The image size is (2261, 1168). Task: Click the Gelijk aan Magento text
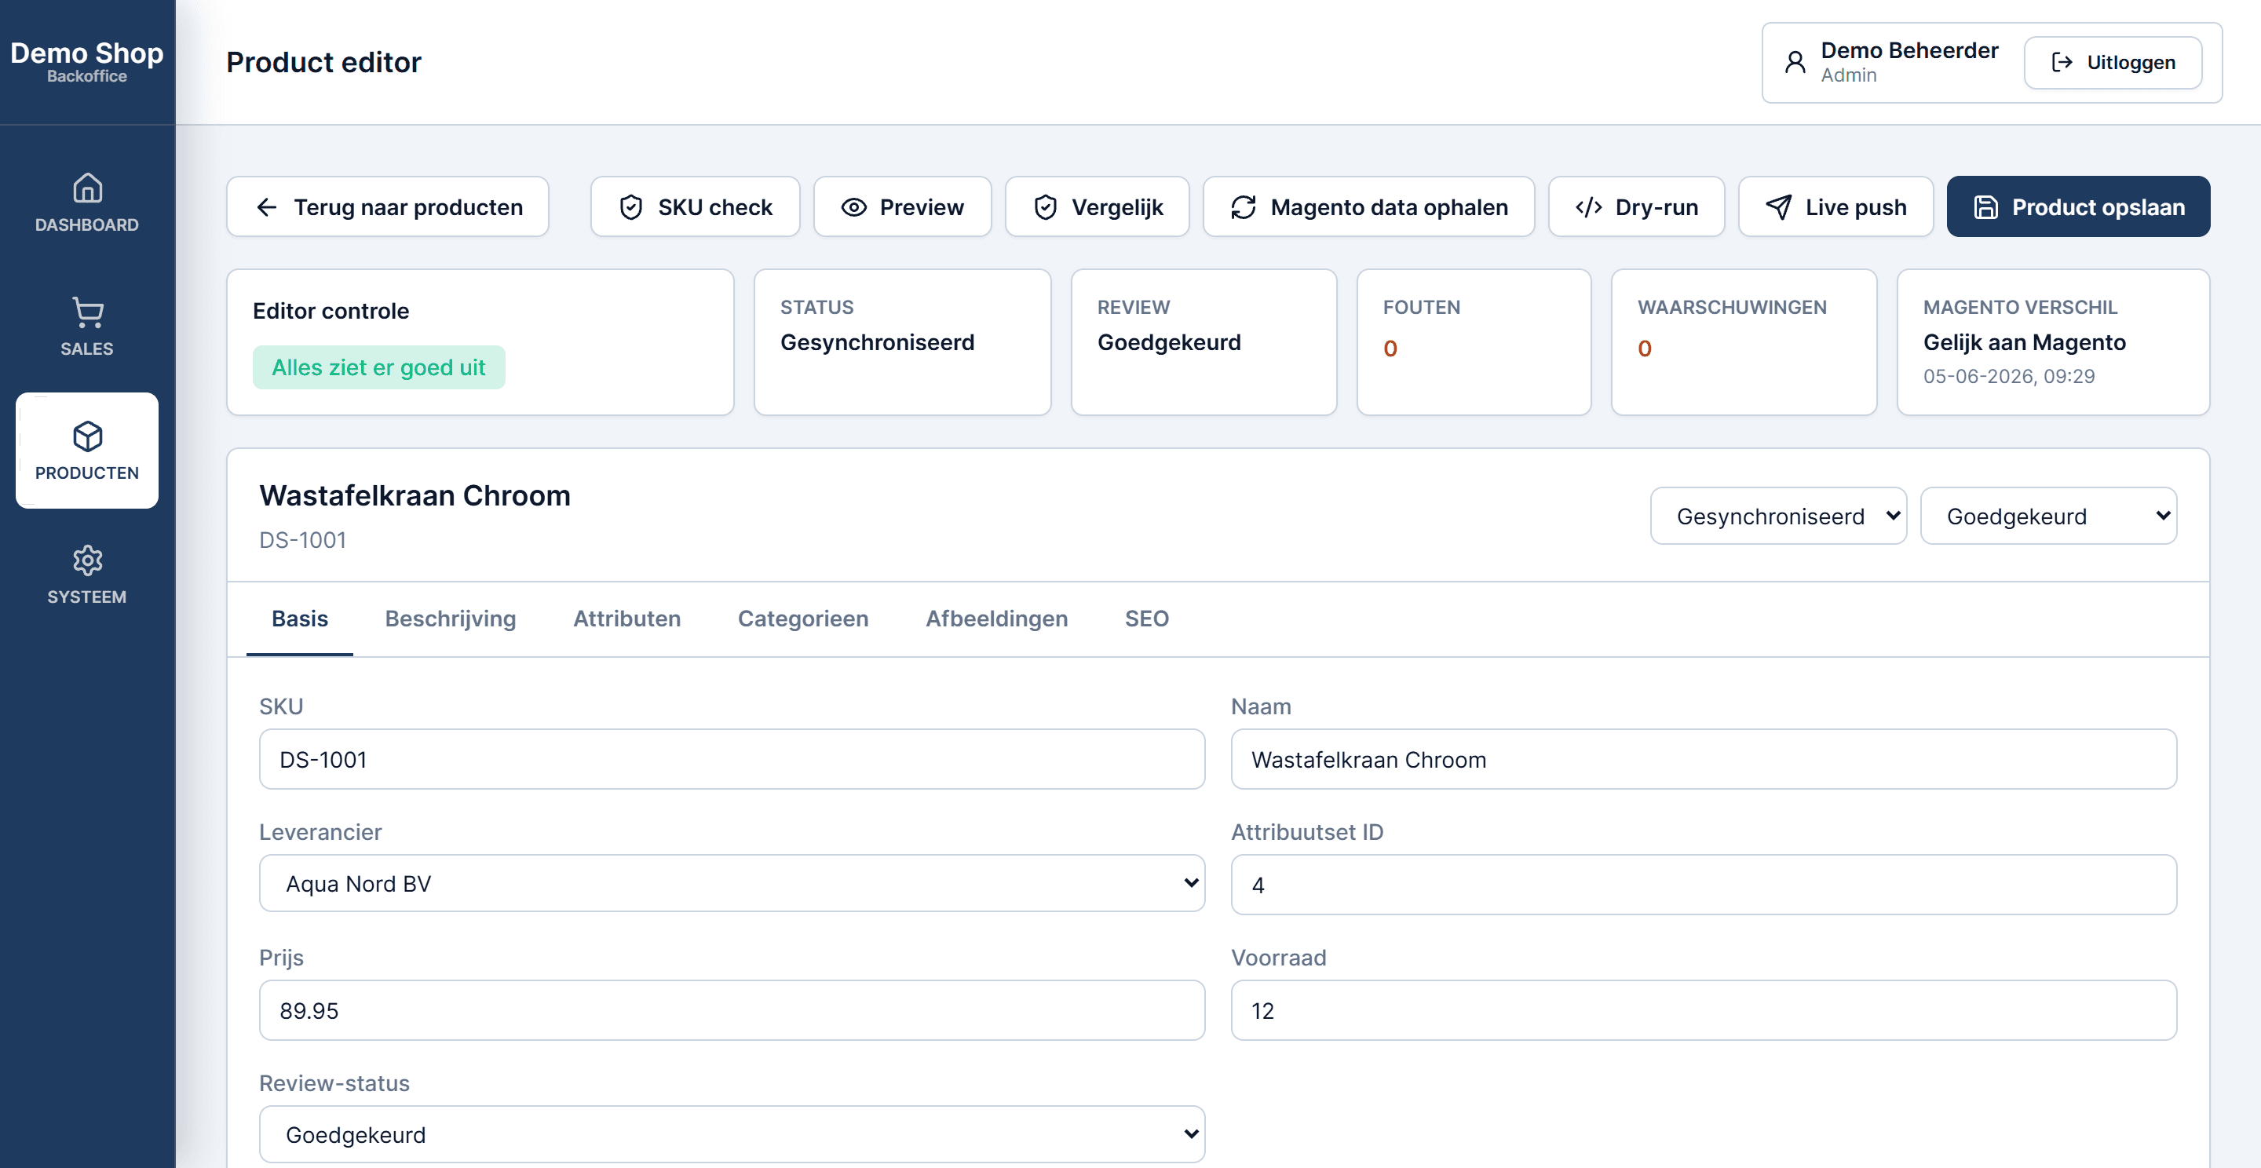(x=2024, y=342)
